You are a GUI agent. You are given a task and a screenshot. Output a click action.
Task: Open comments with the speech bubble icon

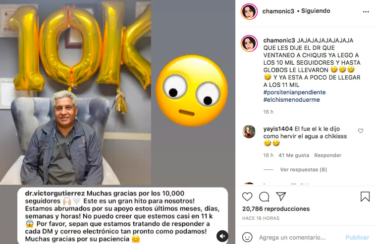[x=264, y=197]
